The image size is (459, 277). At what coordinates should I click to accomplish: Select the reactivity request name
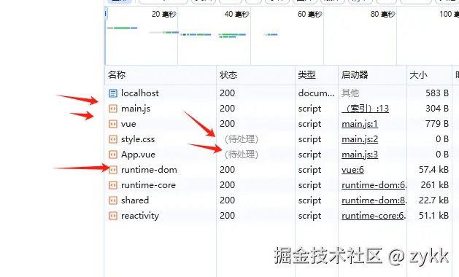(x=140, y=216)
